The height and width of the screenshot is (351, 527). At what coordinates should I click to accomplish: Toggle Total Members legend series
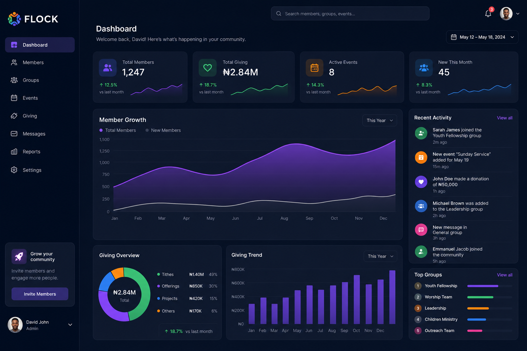click(117, 130)
